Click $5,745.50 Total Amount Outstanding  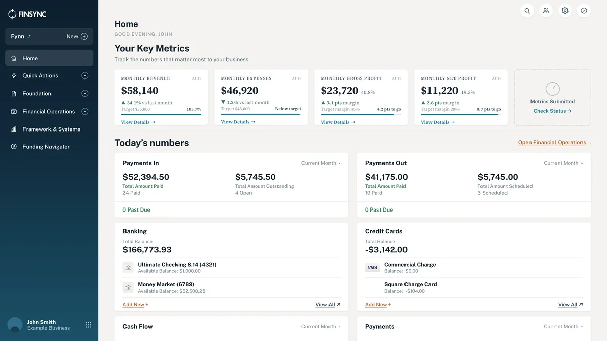256,177
